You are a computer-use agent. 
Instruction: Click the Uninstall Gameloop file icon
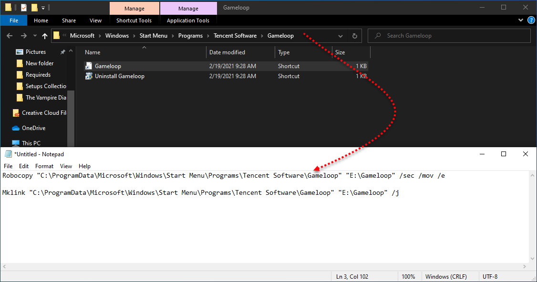[x=89, y=76]
